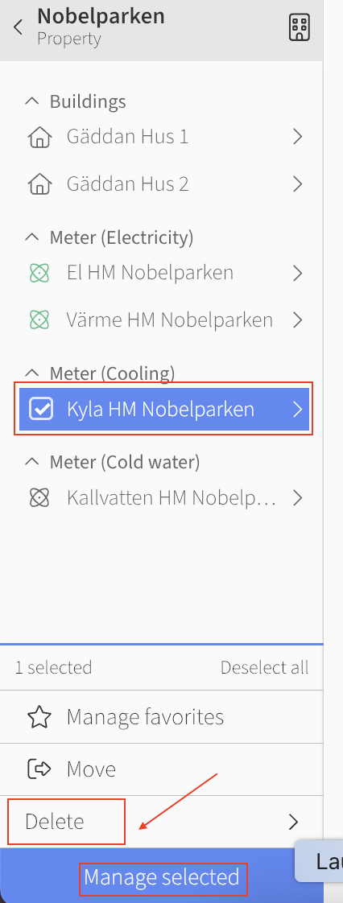The width and height of the screenshot is (343, 903).
Task: Uncheck the Kyla HM Nobelparken checkbox
Action: click(41, 410)
